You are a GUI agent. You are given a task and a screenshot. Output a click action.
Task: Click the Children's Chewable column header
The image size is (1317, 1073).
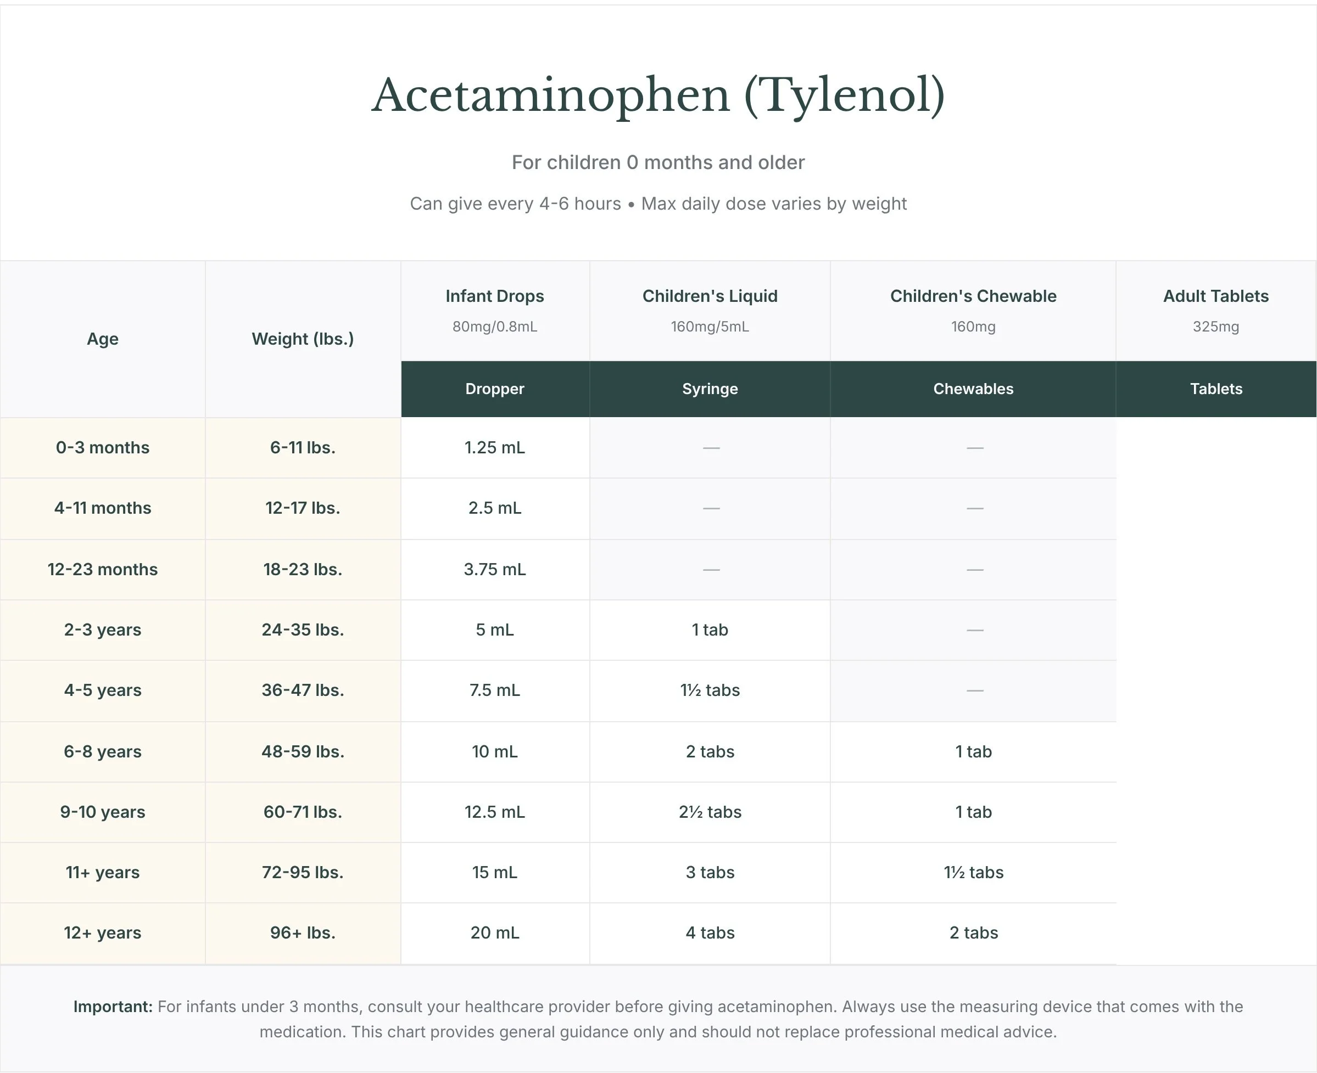[x=973, y=297]
